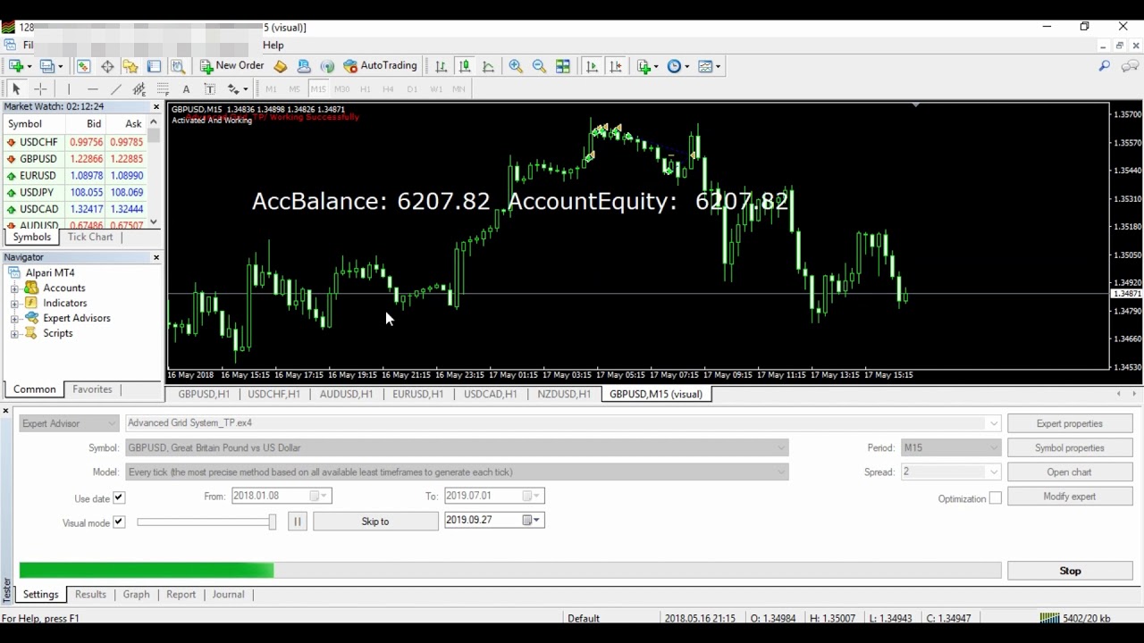Tile chart windows using toolbar icon
Screen dimensions: 1144x643
[563, 66]
